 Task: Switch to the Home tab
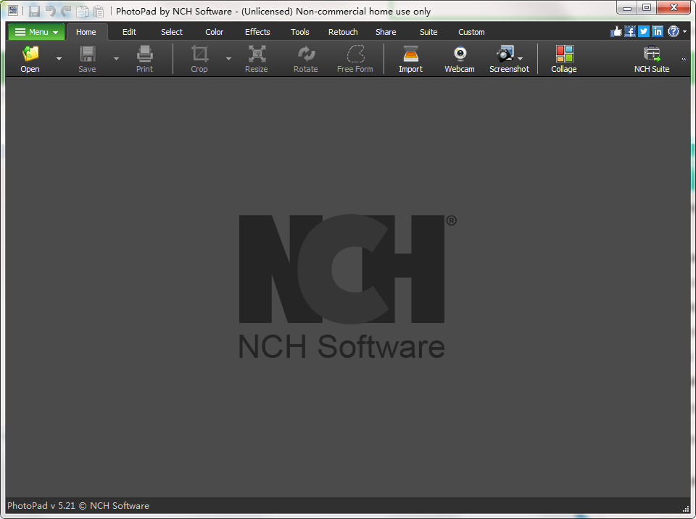(x=86, y=32)
